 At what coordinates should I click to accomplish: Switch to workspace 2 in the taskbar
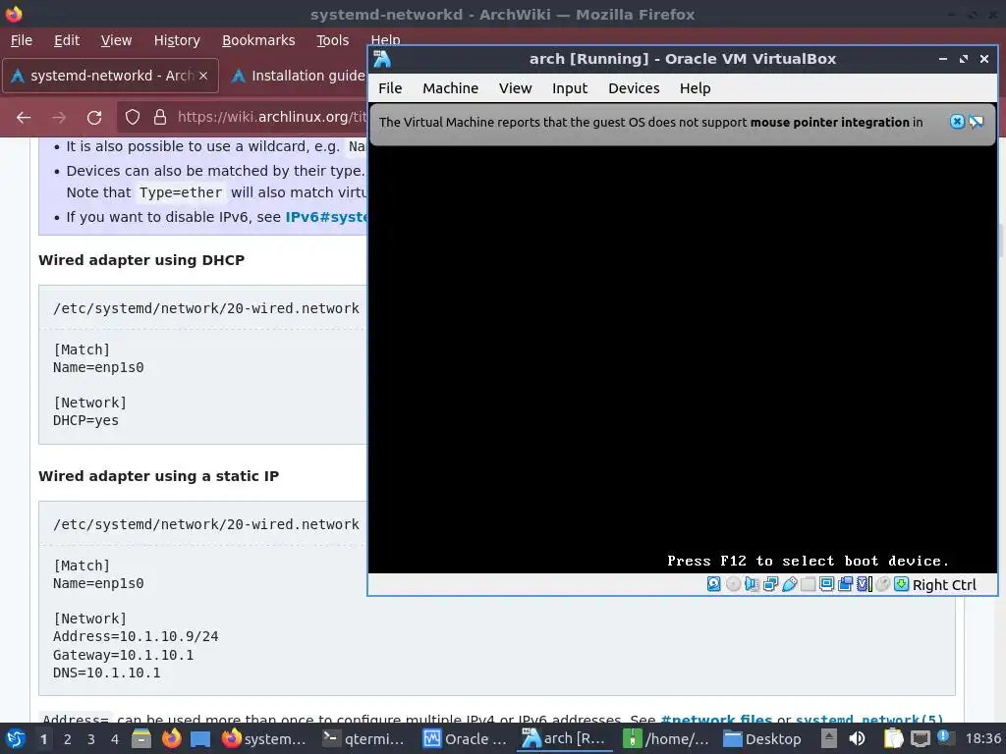coord(68,739)
